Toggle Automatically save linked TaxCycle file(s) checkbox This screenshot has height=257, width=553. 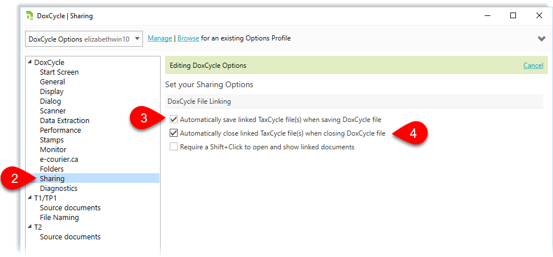pyautogui.click(x=173, y=119)
